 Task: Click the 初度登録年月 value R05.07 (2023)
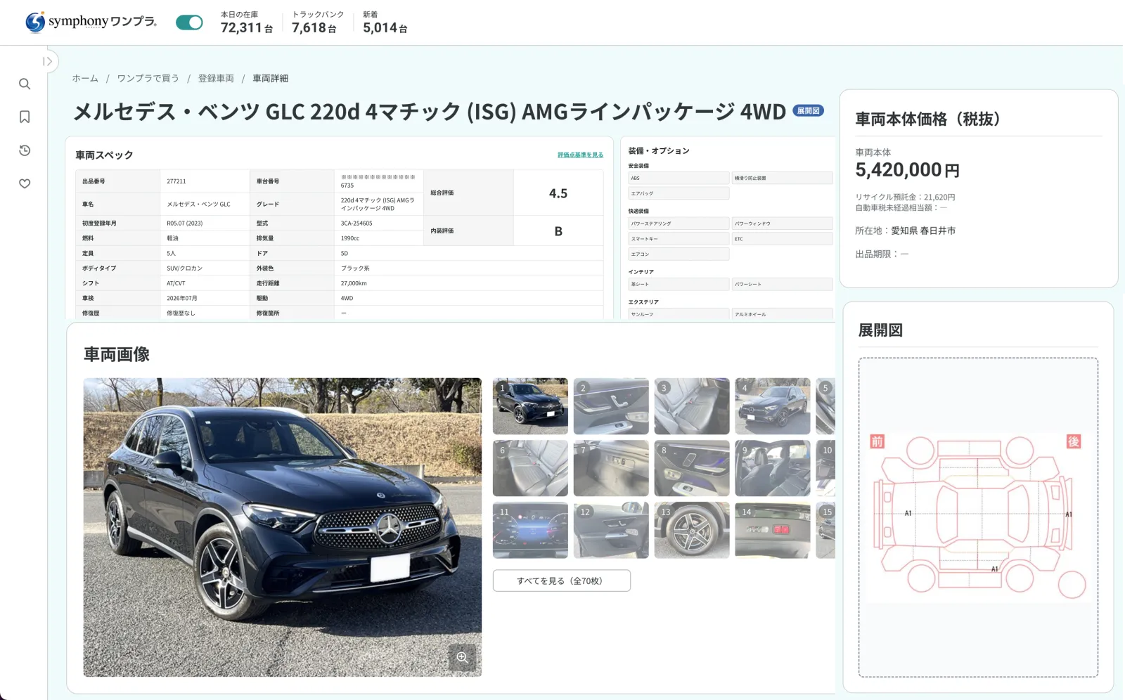point(184,223)
